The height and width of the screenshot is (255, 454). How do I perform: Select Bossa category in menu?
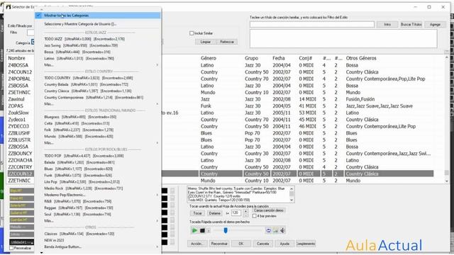click(98, 52)
